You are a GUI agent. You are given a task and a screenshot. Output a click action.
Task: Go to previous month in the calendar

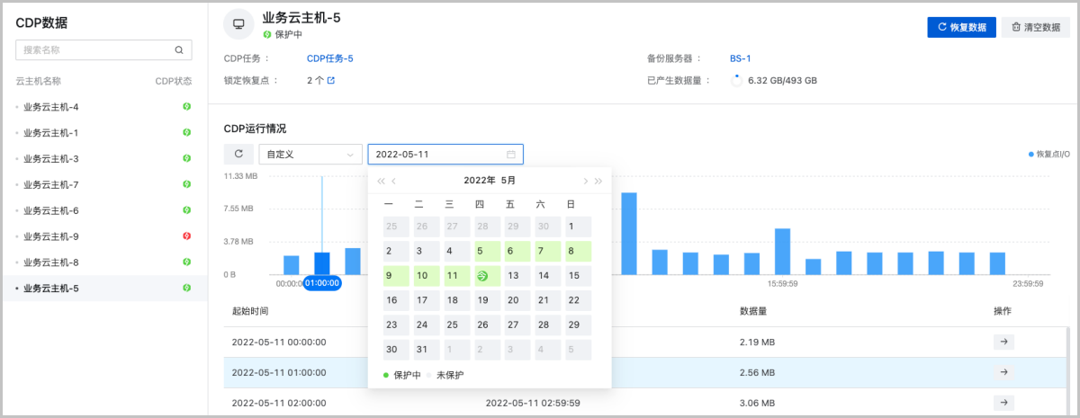(x=394, y=181)
